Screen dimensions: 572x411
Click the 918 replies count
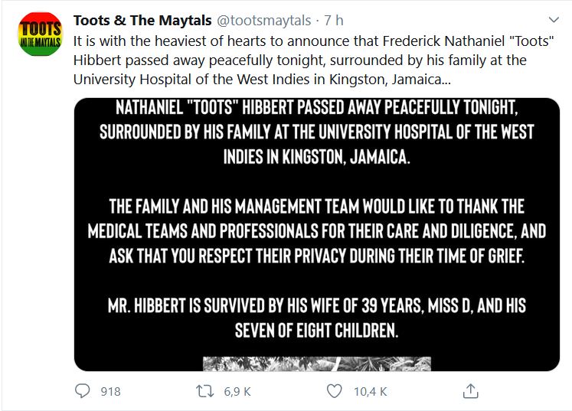tap(111, 392)
